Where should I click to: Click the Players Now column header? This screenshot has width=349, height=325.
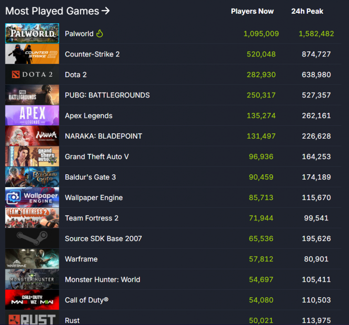(252, 11)
